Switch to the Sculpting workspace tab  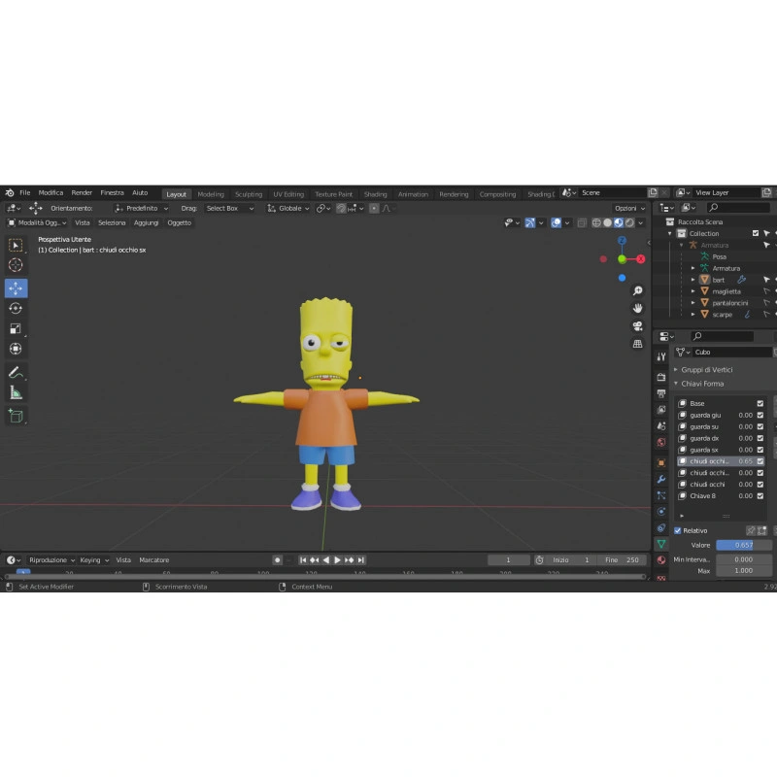(249, 194)
